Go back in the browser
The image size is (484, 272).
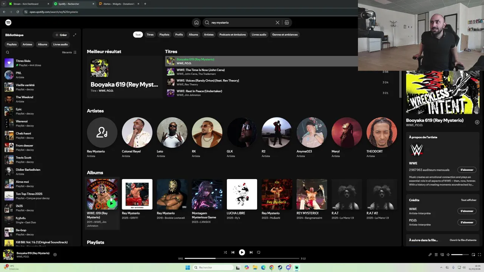[4, 12]
